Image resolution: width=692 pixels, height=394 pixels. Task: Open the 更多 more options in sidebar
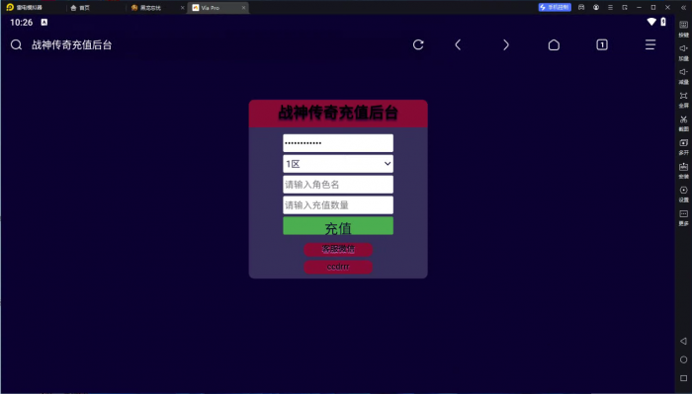(684, 217)
